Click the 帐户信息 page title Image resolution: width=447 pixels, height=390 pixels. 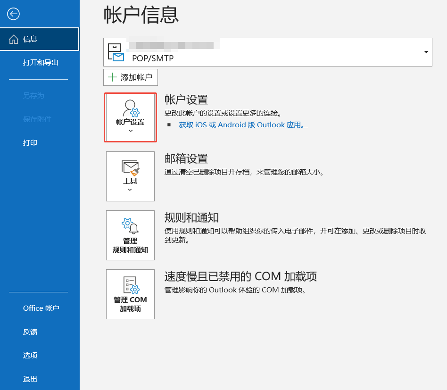click(x=141, y=15)
